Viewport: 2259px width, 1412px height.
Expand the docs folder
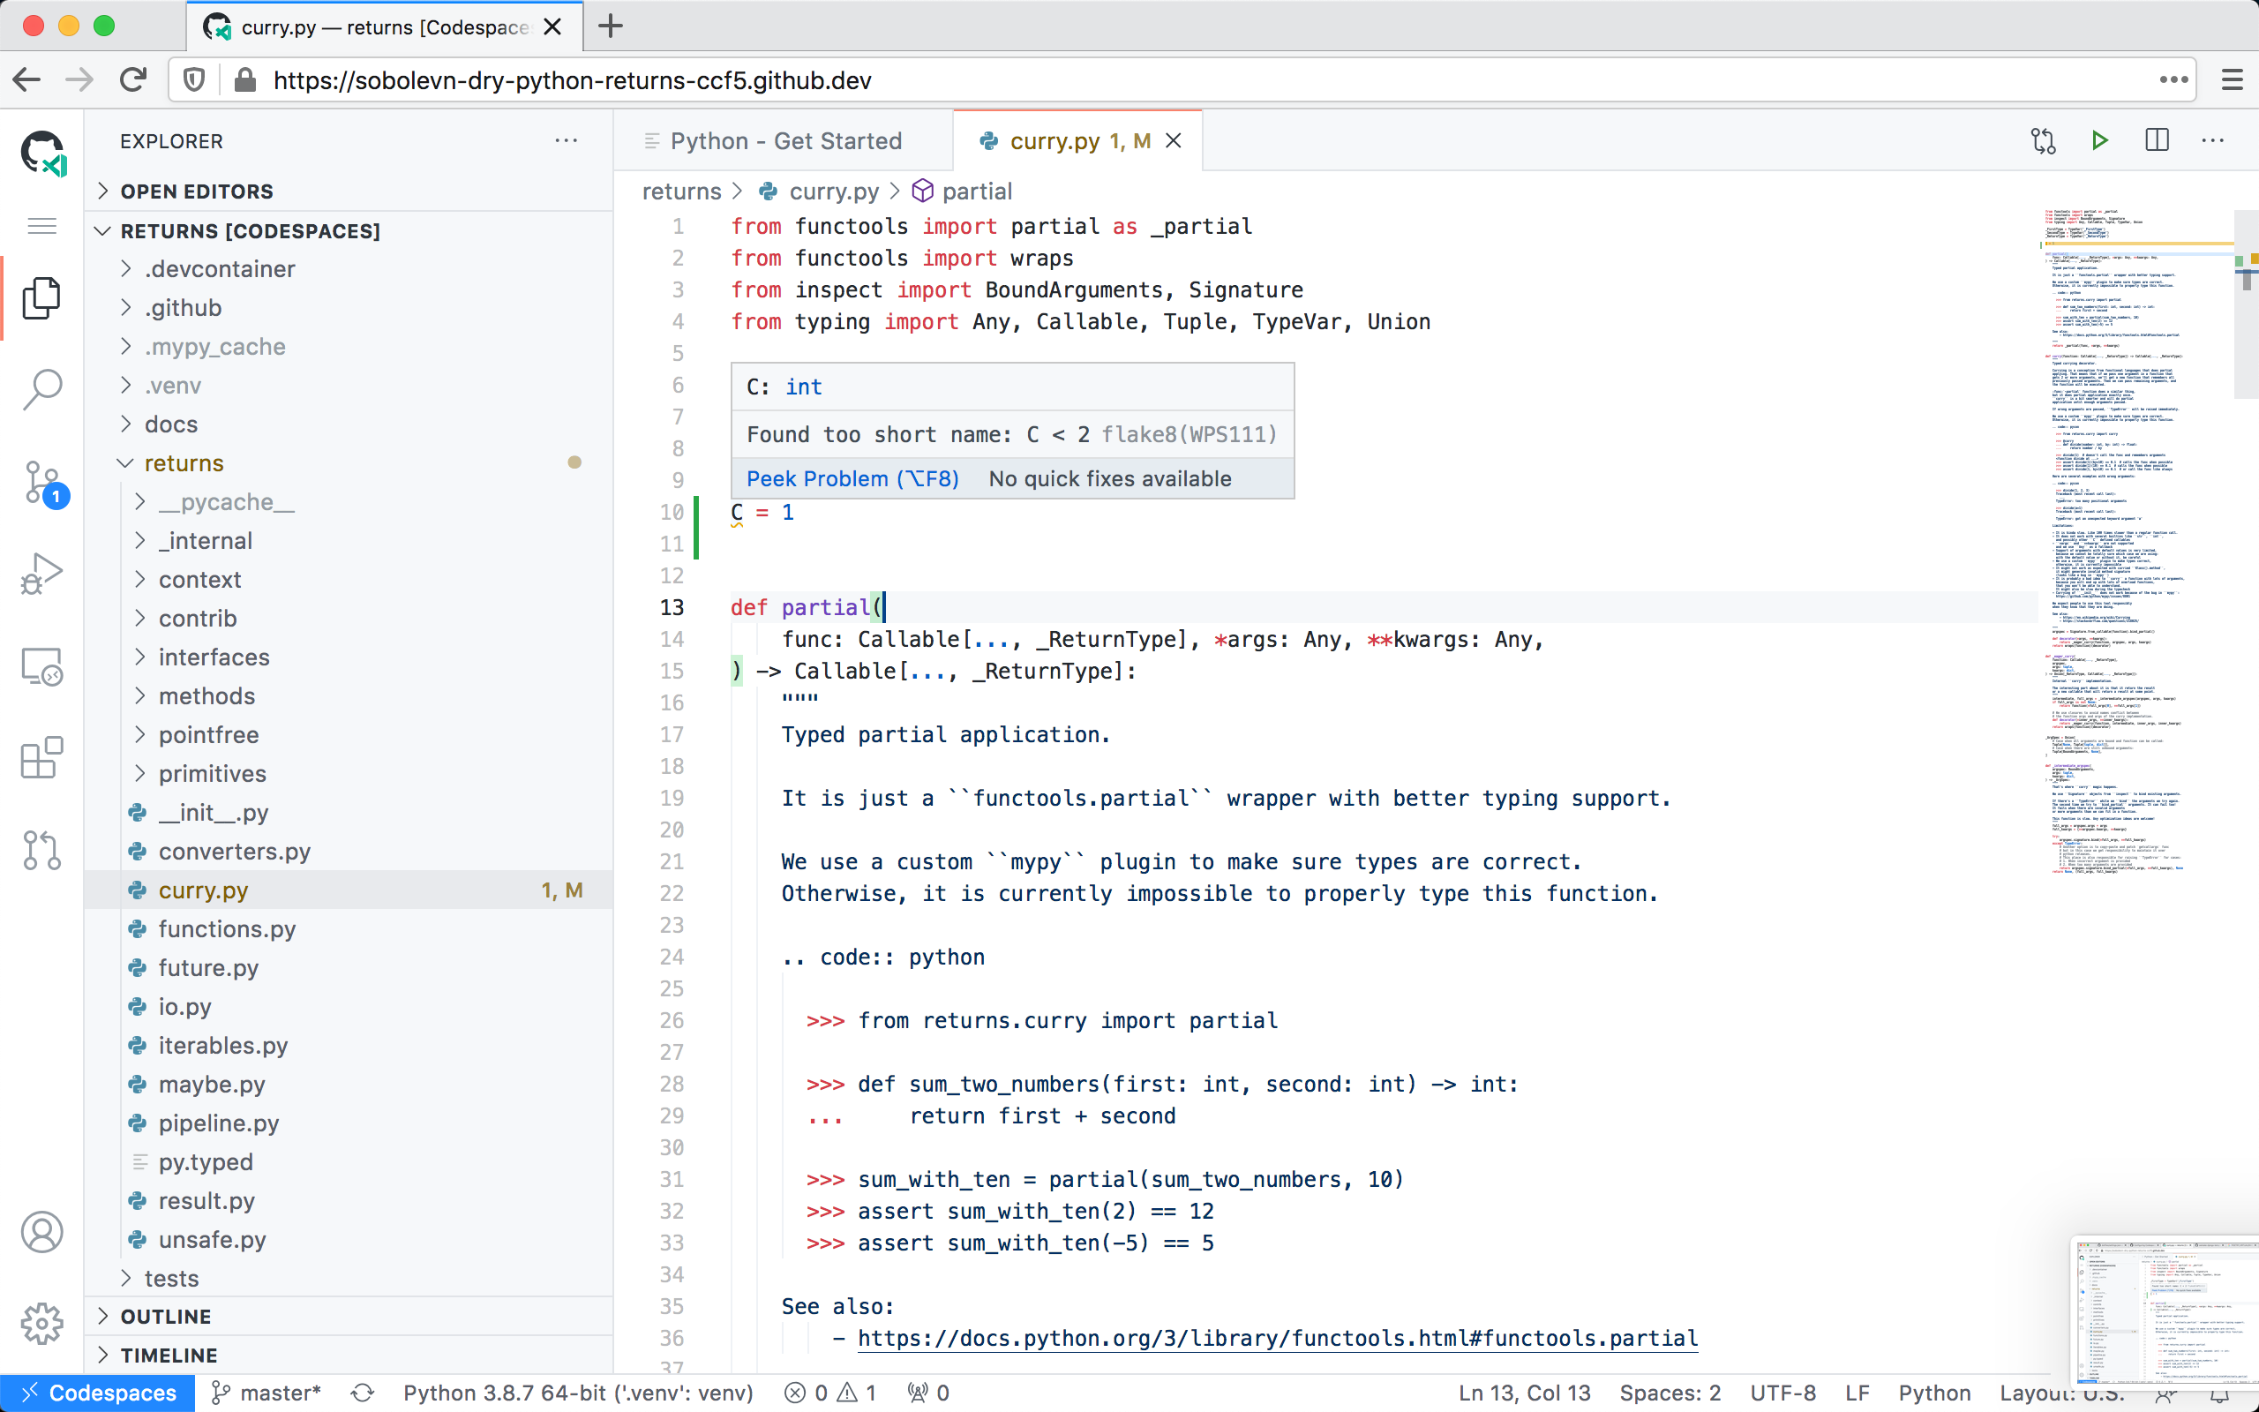(x=348, y=424)
